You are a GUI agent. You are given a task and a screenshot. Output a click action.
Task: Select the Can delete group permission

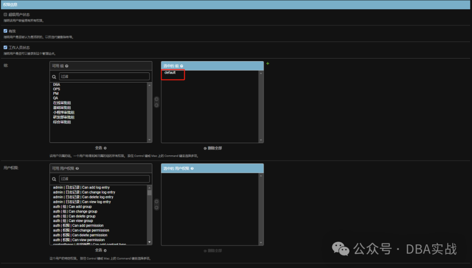(74, 216)
